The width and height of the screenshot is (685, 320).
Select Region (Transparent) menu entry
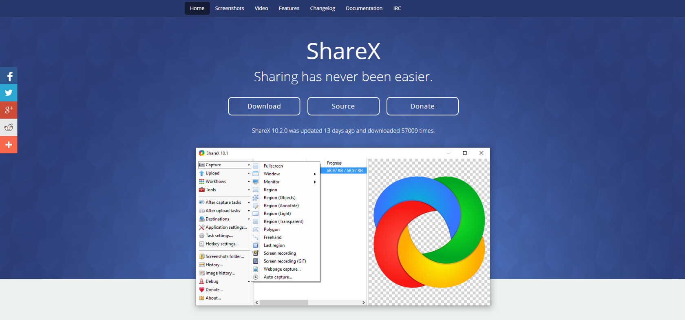click(286, 221)
